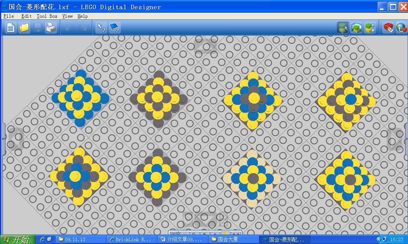The width and height of the screenshot is (408, 244).
Task: Open the File menu
Action: tap(9, 16)
